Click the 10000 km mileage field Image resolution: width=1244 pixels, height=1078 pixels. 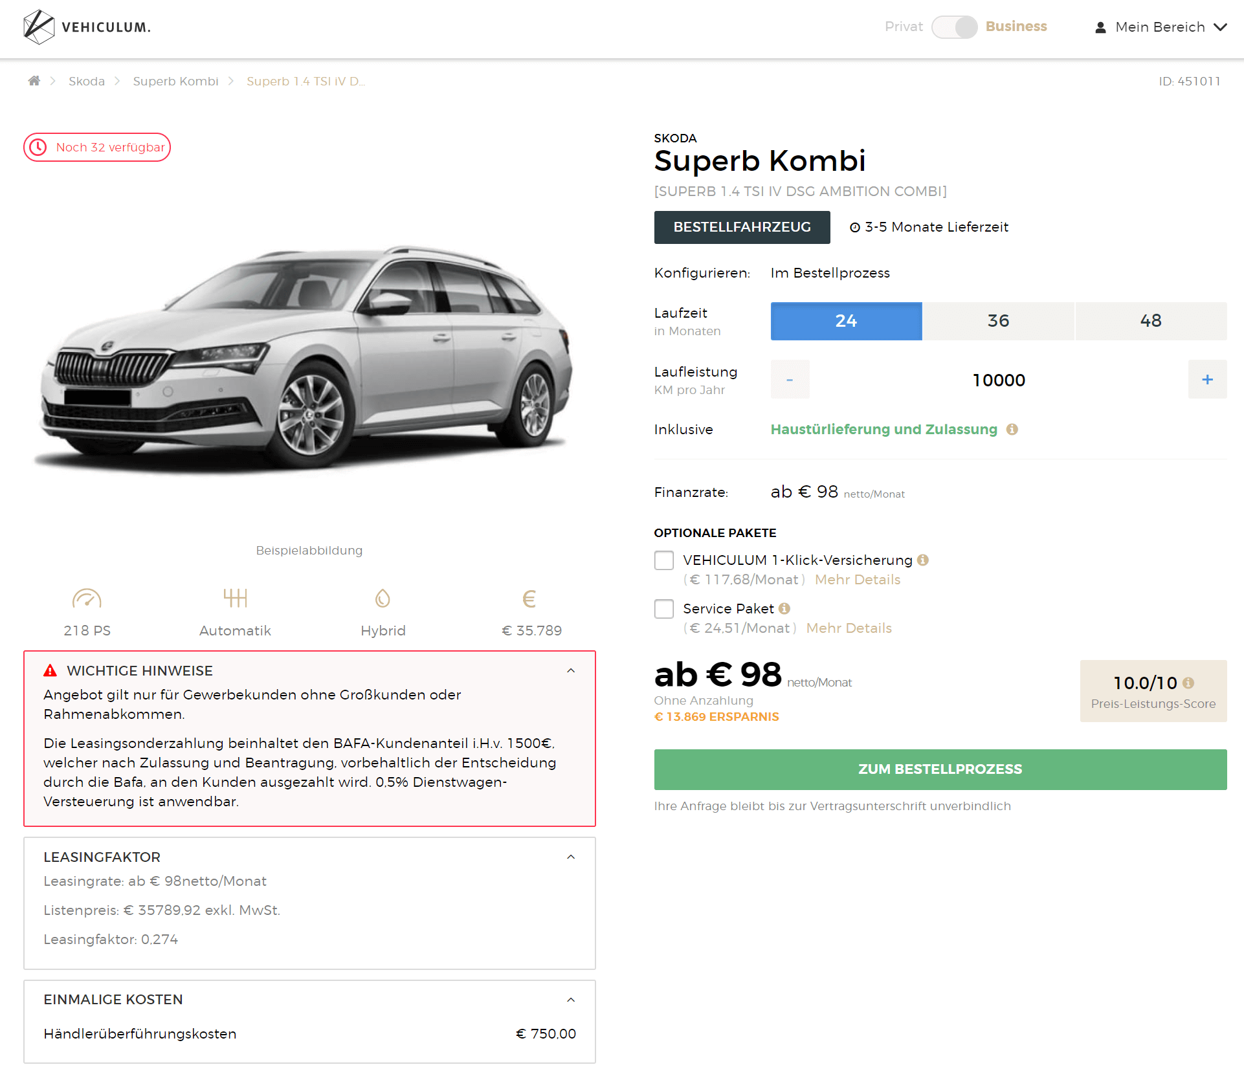(999, 380)
